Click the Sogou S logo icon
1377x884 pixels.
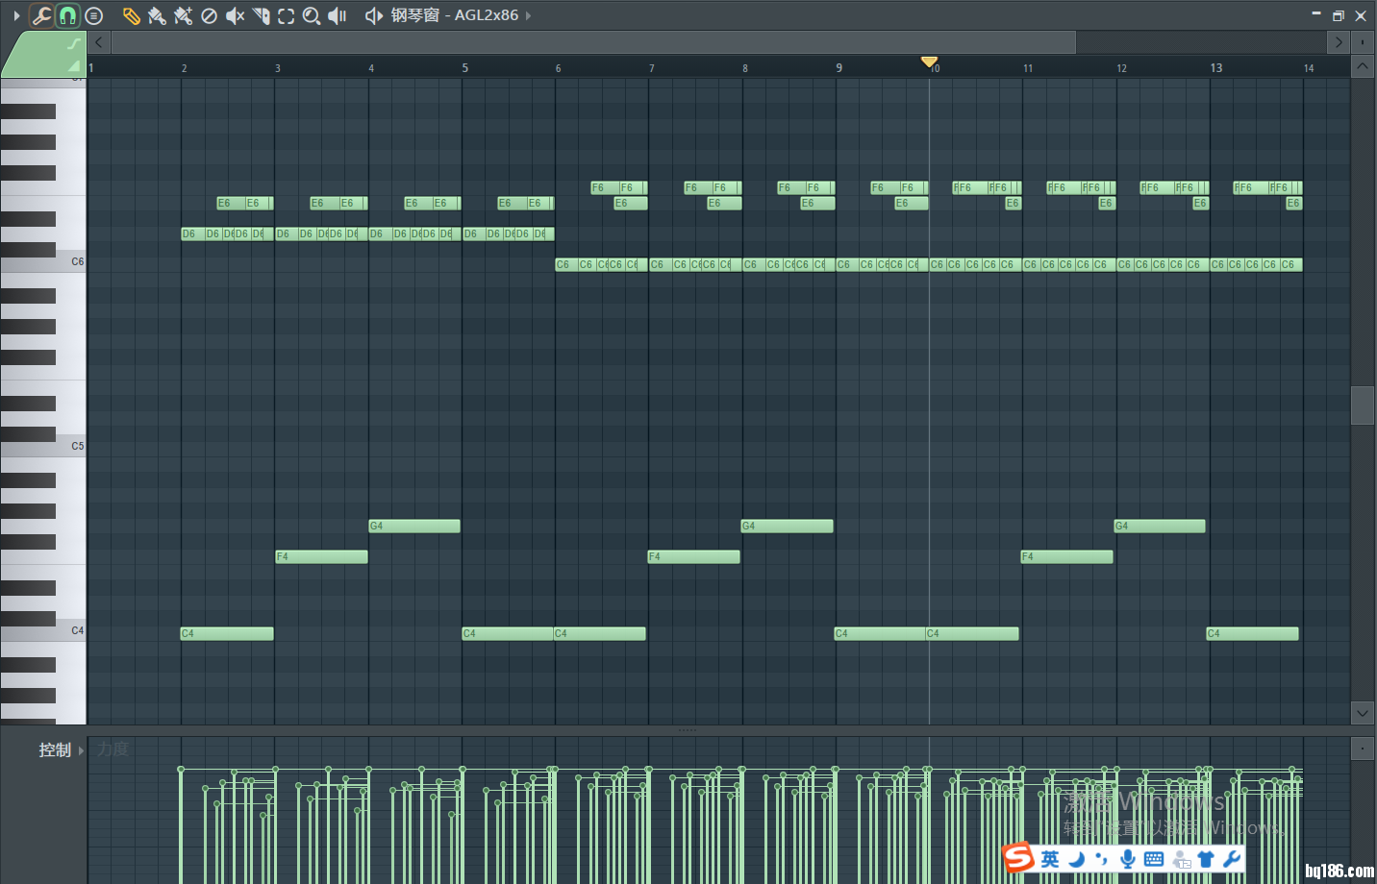pos(1018,858)
